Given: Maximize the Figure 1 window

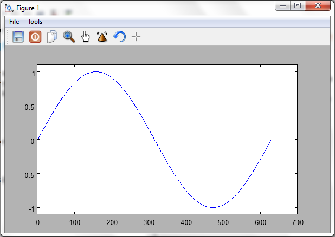Looking at the screenshot, I should click(x=298, y=5).
